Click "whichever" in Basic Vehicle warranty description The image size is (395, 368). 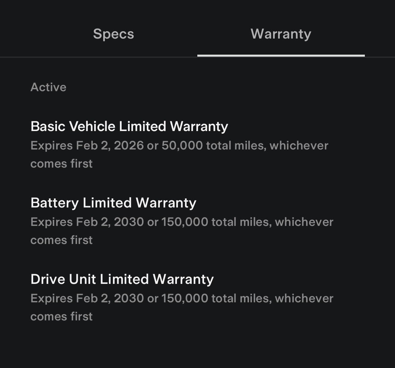coord(299,145)
